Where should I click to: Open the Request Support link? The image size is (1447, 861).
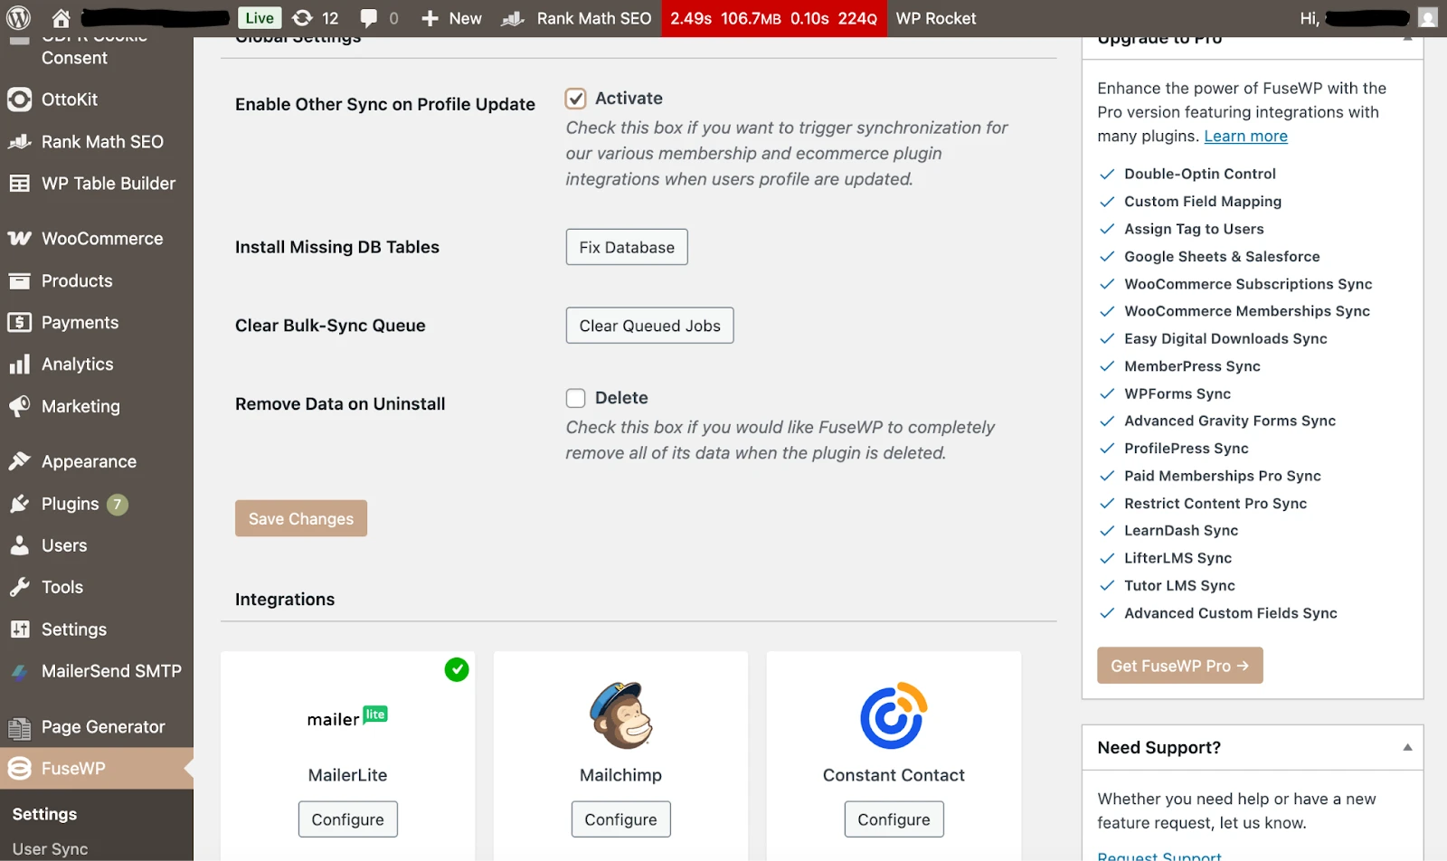point(1159,856)
